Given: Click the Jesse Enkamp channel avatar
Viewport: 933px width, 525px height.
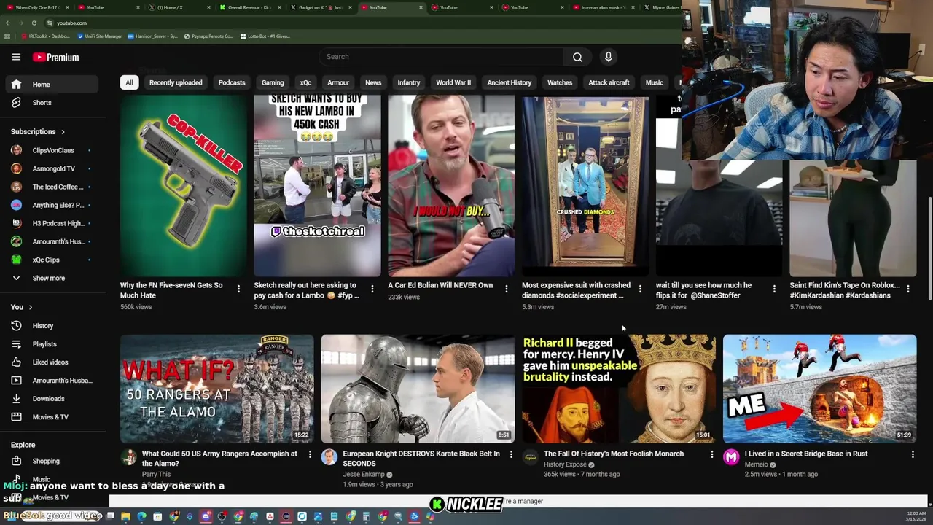Looking at the screenshot, I should pyautogui.click(x=329, y=457).
